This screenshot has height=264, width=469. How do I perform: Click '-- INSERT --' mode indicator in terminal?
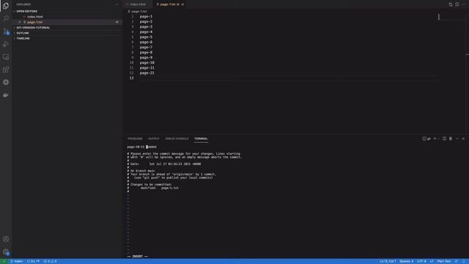click(x=137, y=257)
